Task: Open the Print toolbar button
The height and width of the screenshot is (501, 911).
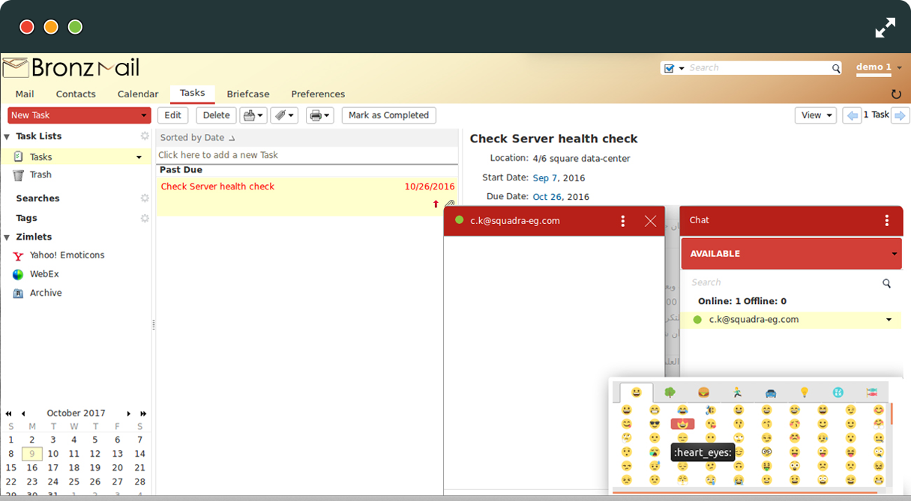Action: click(319, 115)
